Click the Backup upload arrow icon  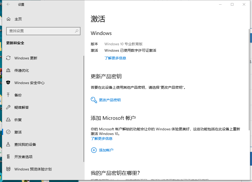click(9, 95)
